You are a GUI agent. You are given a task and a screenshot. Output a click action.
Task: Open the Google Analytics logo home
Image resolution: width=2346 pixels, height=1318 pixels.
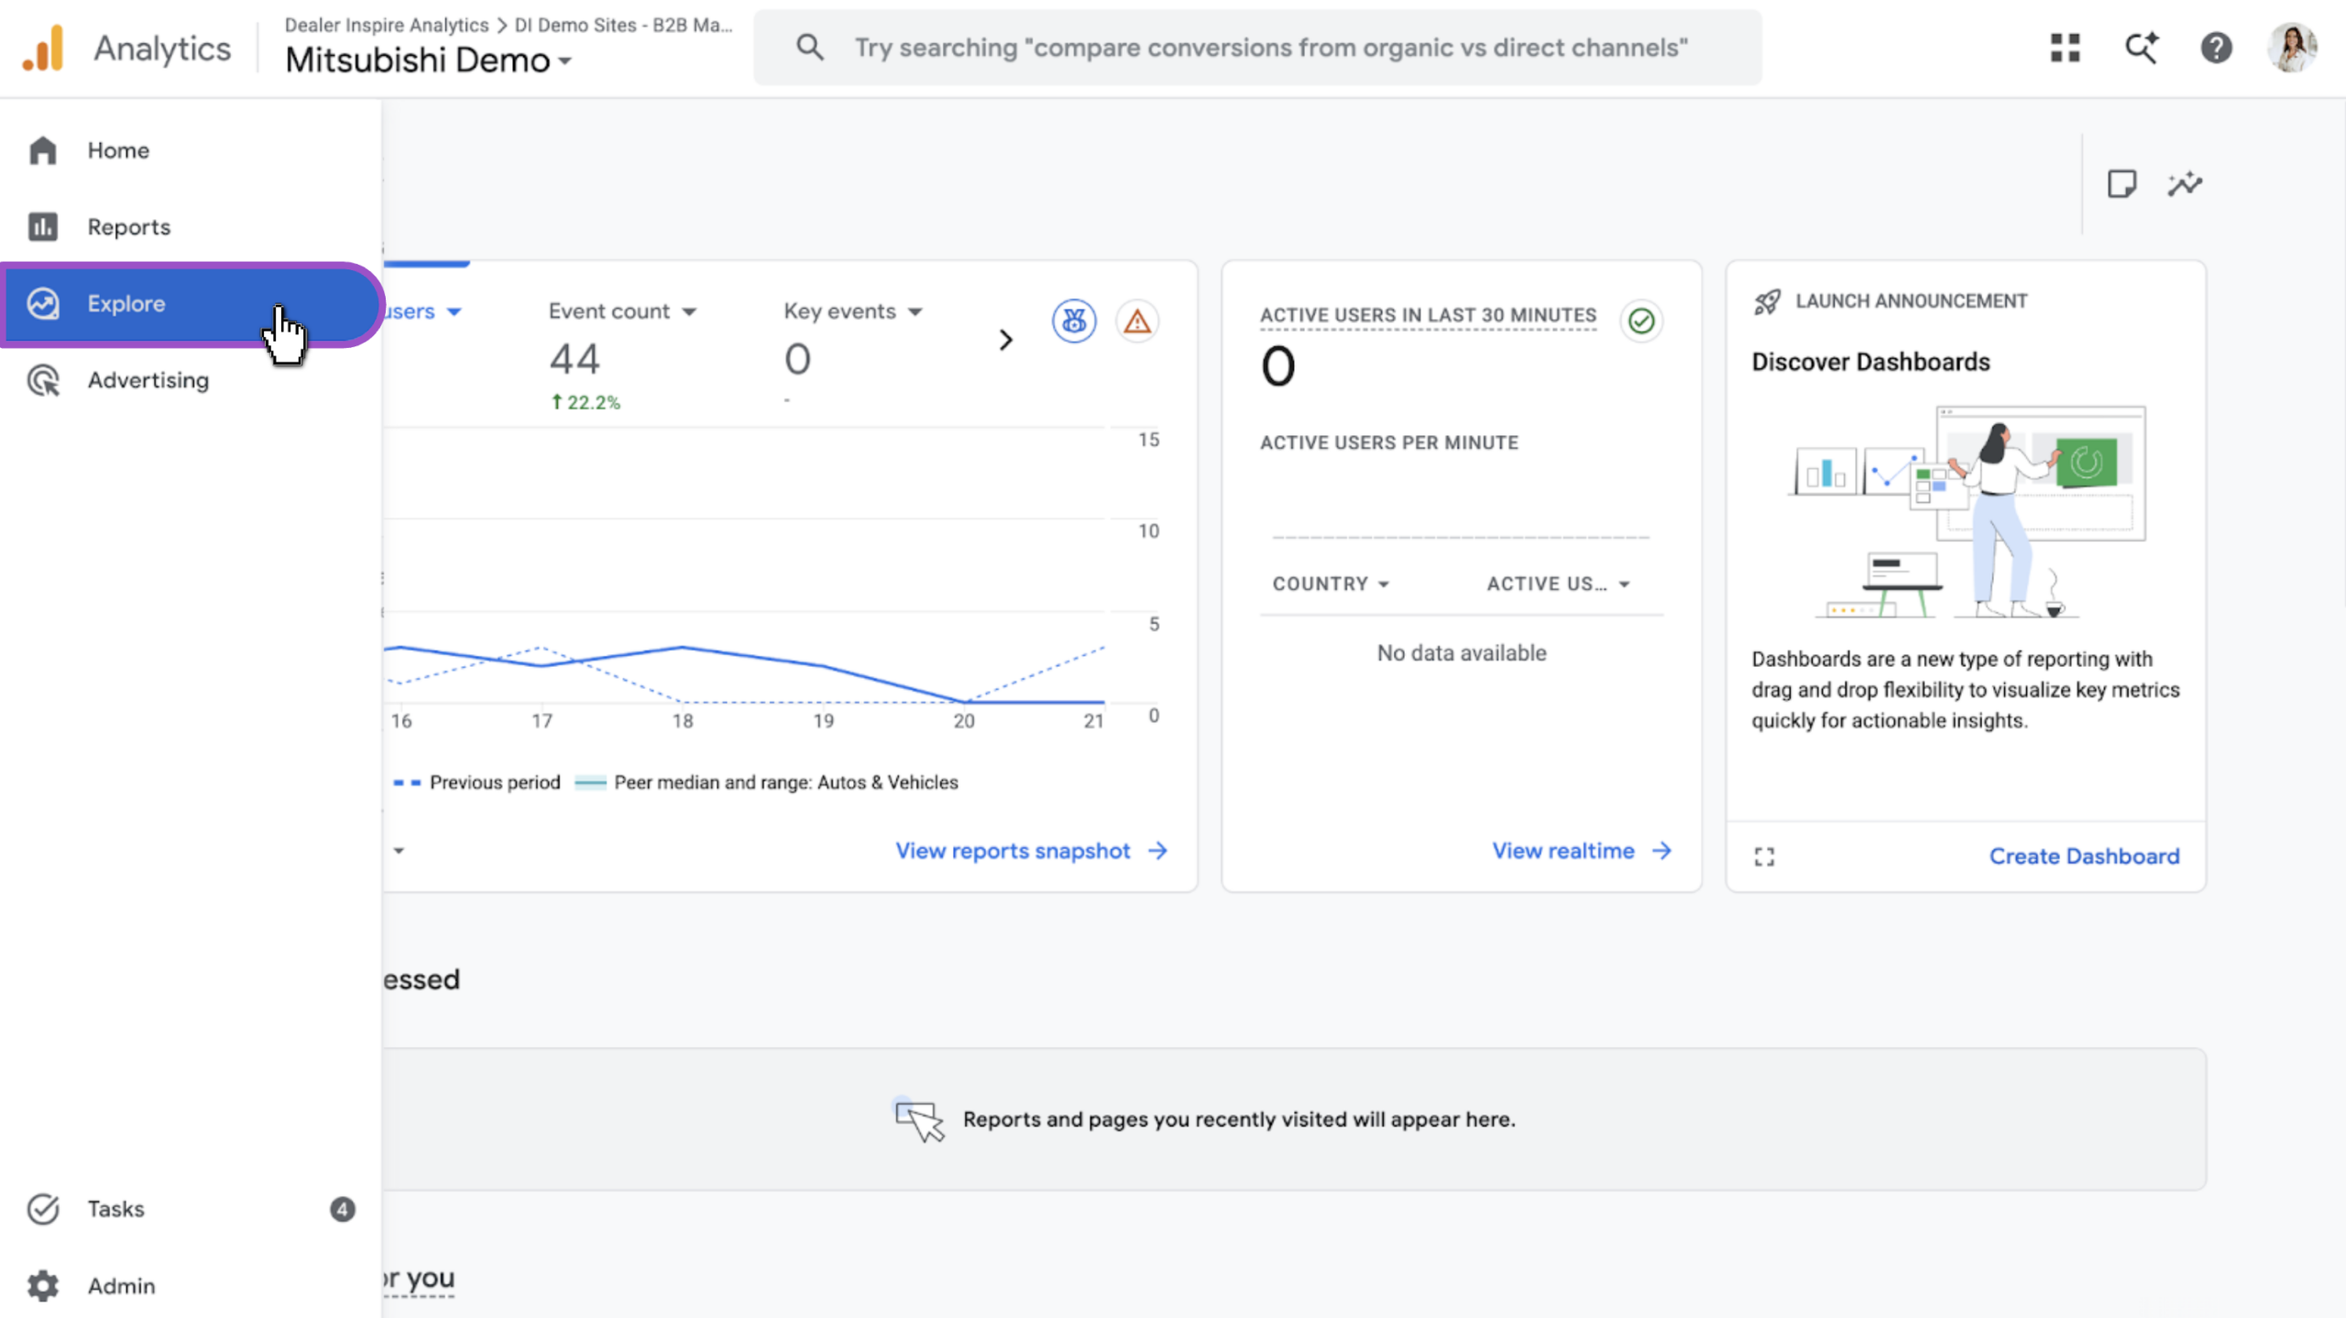tap(43, 49)
